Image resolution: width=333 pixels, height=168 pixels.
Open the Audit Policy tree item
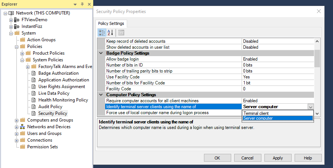coord(50,107)
